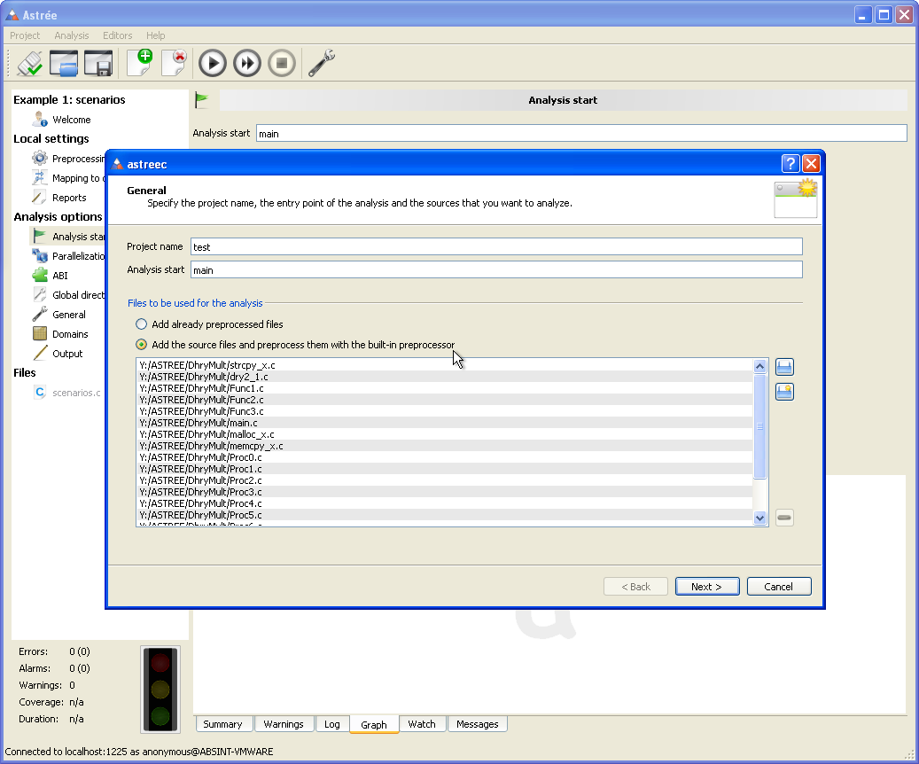Viewport: 919px width, 764px height.
Task: Open Domains sidebar item
Action: [x=70, y=334]
